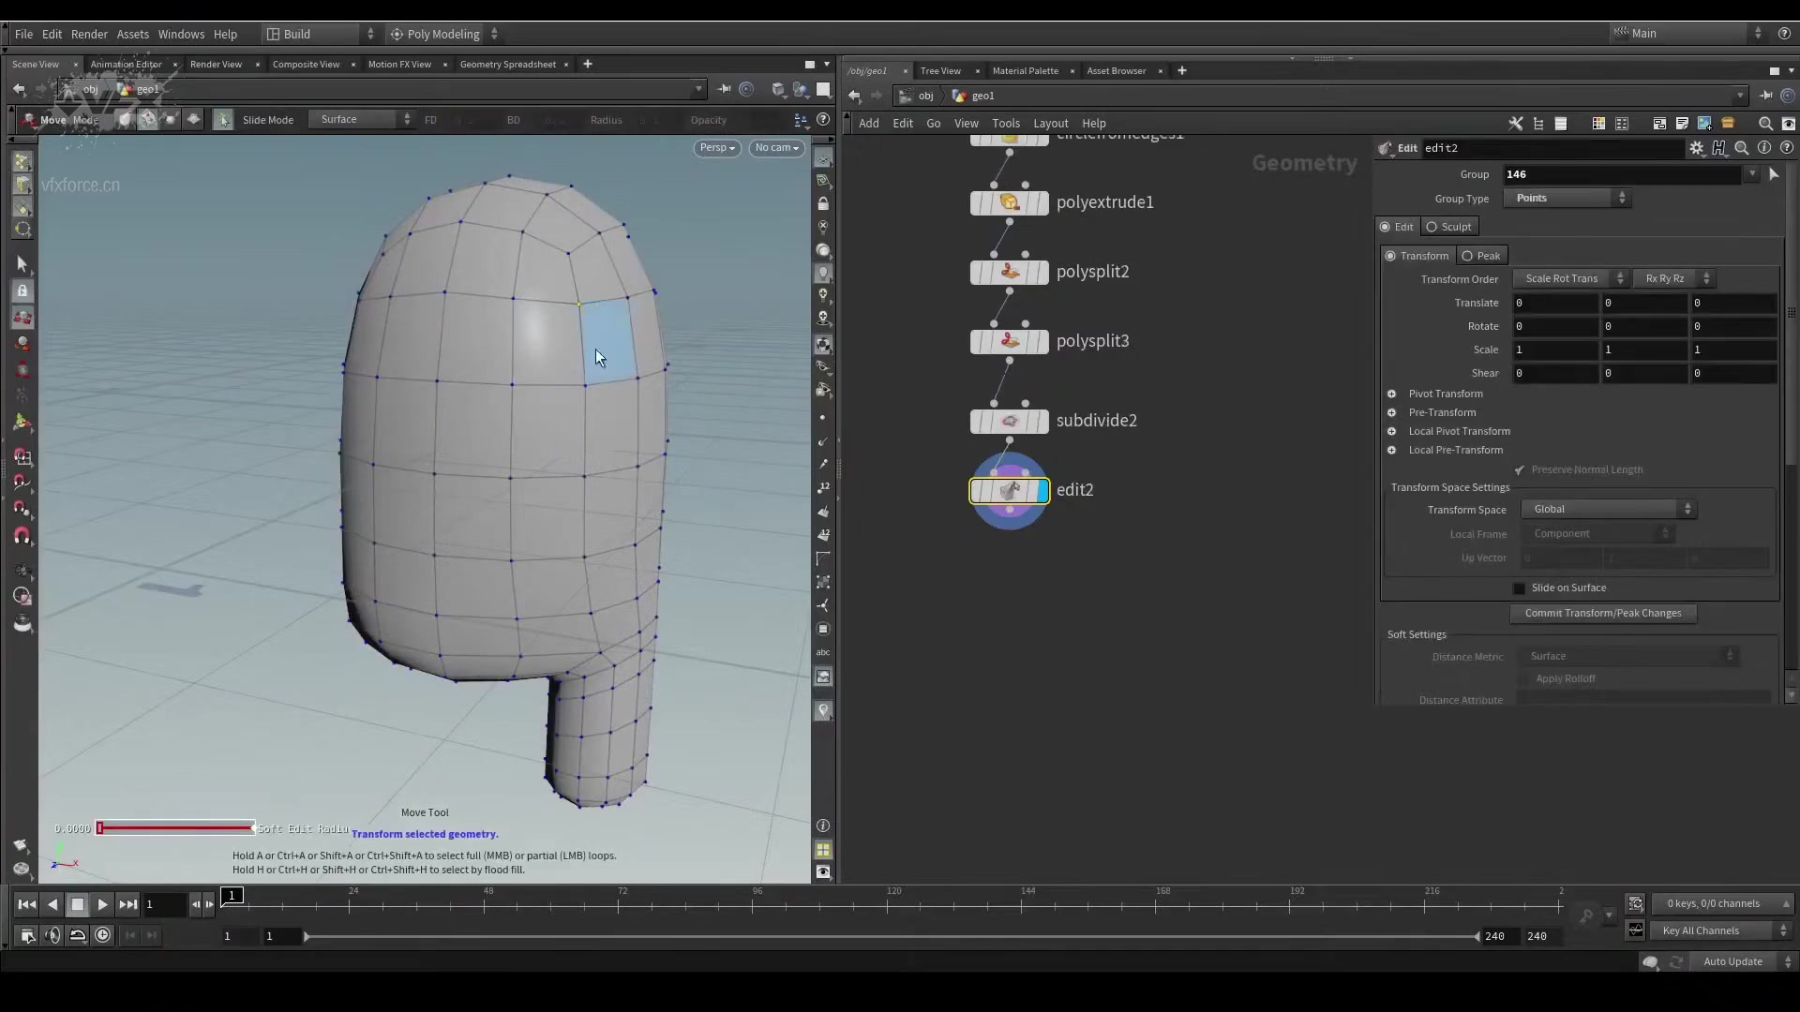This screenshot has width=1800, height=1012.
Task: Click the Houdini H icon in the parameter pane
Action: [x=1719, y=147]
